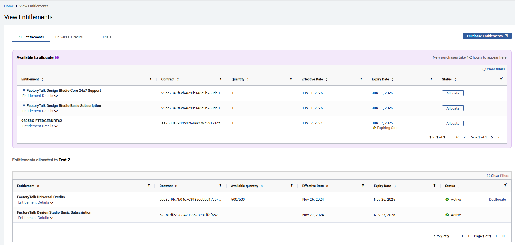Clear filters in available to allocate table
The image size is (515, 245).
493,69
